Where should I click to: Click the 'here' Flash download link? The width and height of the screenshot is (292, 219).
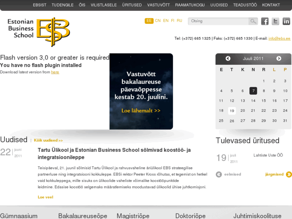click(55, 72)
